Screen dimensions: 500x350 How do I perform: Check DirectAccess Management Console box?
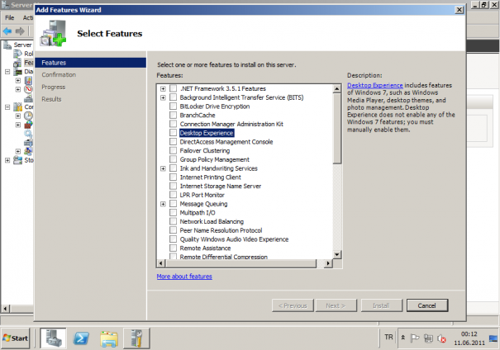coord(174,142)
